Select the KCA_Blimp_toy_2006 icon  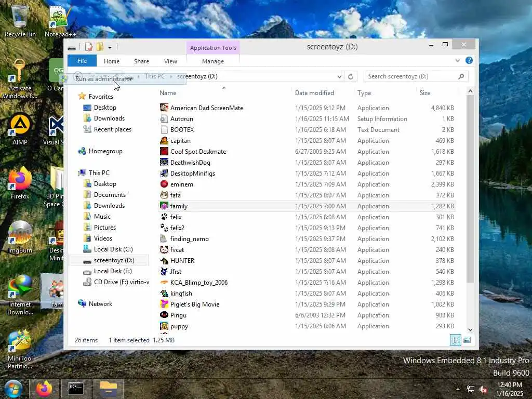click(x=164, y=282)
